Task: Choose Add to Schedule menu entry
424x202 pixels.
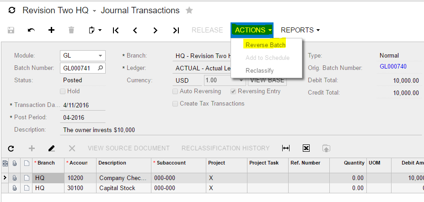Action: coord(268,58)
